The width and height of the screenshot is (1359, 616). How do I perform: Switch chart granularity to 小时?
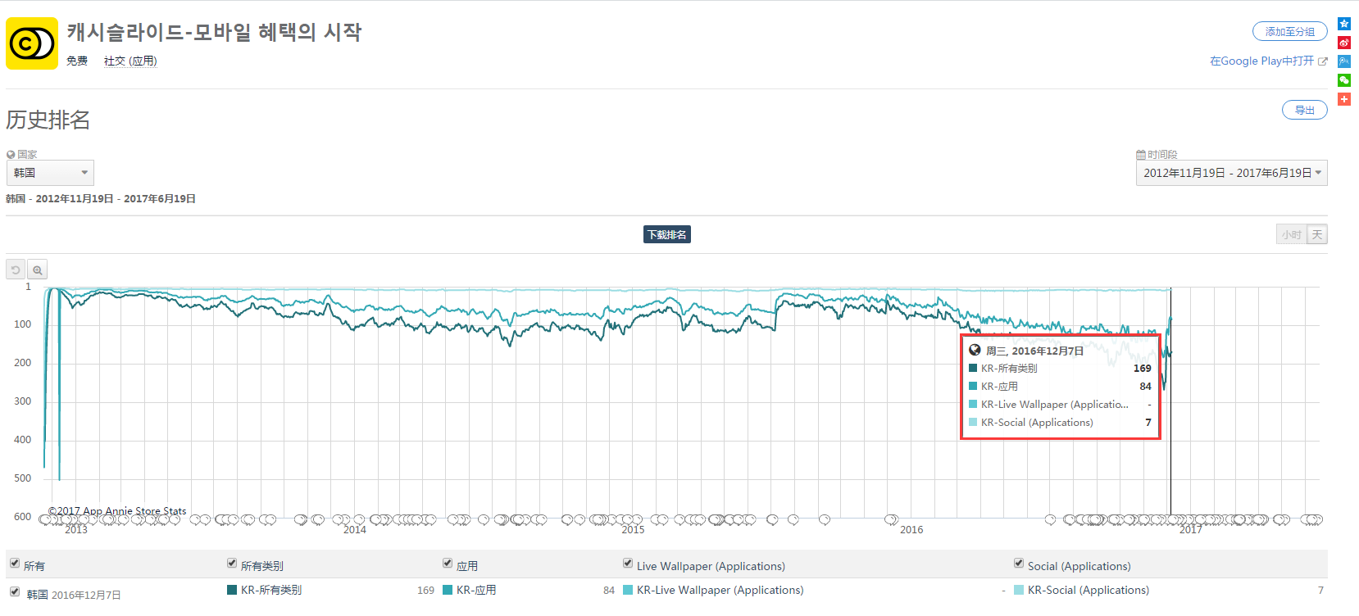[1292, 235]
